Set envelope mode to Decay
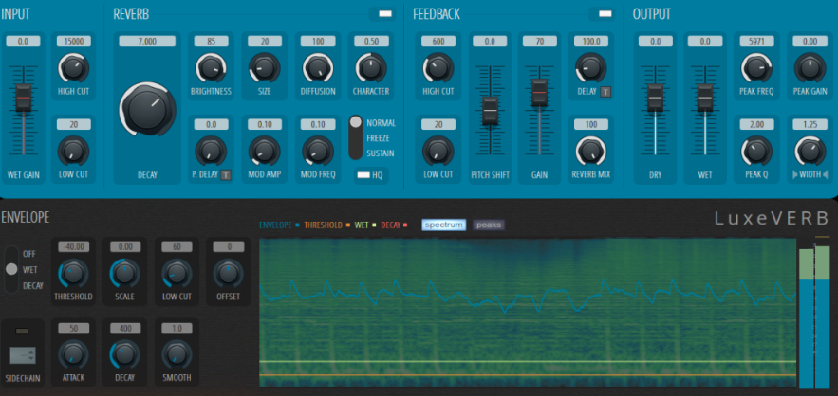 pos(10,285)
